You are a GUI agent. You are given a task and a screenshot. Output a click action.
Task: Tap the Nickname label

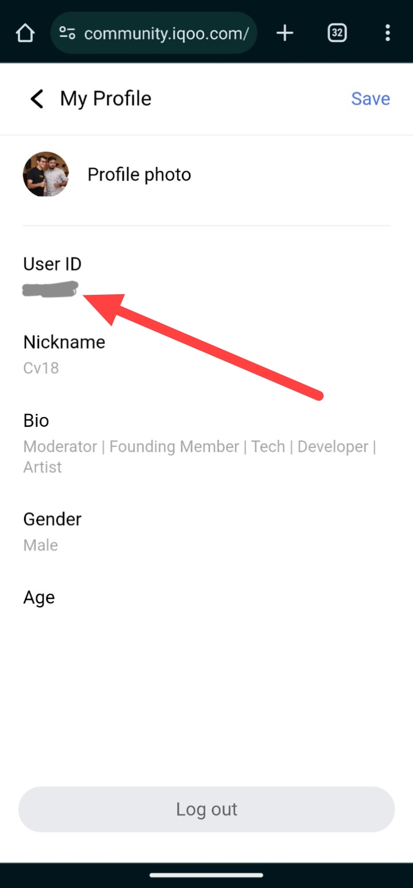(x=64, y=342)
